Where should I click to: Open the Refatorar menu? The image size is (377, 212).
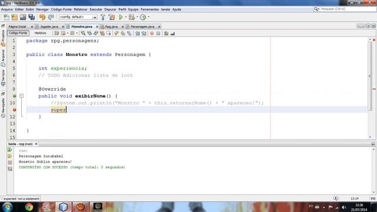coord(81,9)
